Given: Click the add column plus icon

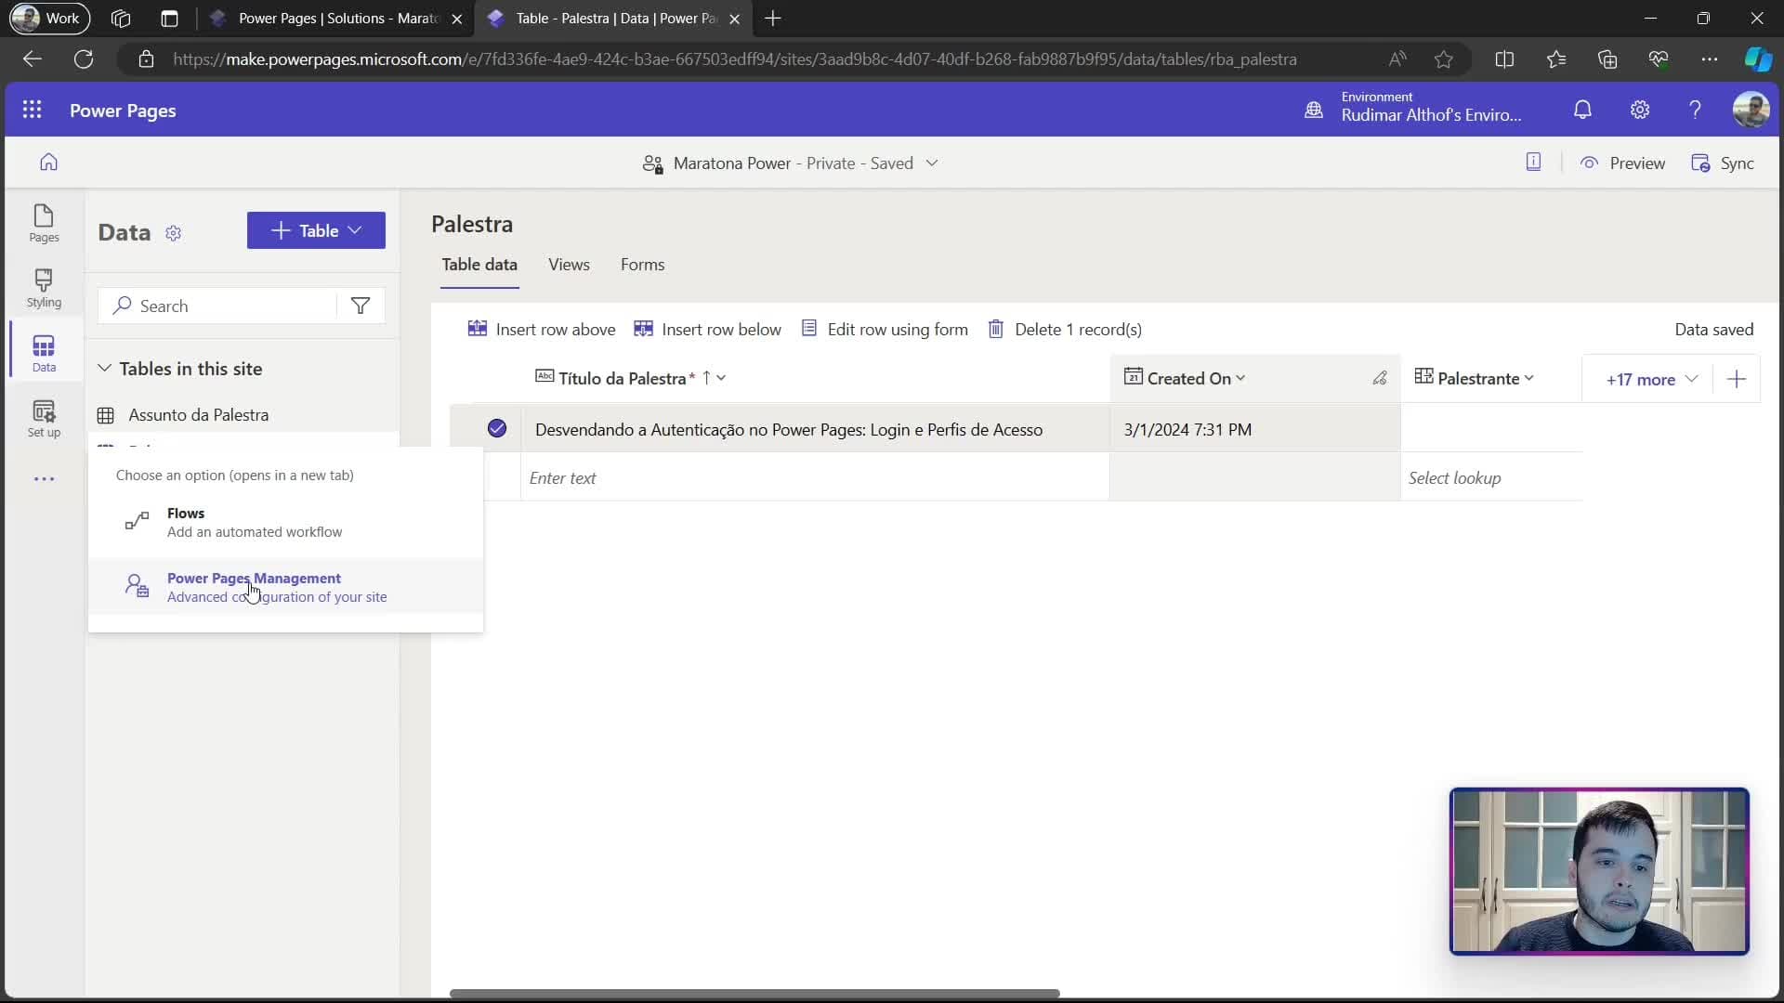Looking at the screenshot, I should 1737,379.
